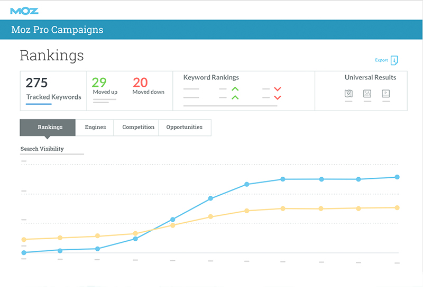Open local map results icon
This screenshot has height=291, width=423.
click(348, 93)
